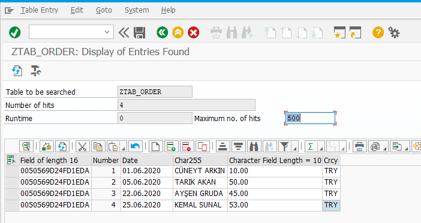The image size is (421, 223).
Task: Click the Generate Shortcut icon
Action: 355,32
